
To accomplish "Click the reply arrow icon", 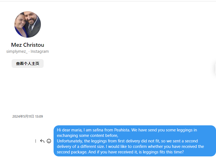I will [42, 141].
